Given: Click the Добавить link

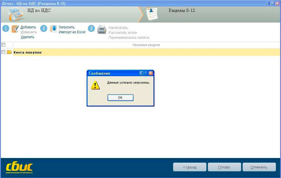Looking at the screenshot, I should (28, 27).
